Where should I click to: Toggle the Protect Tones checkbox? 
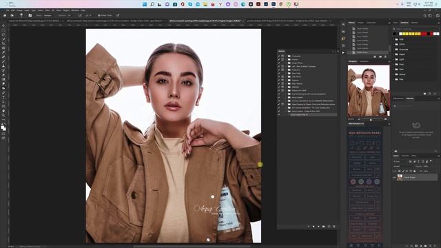[x=99, y=15]
